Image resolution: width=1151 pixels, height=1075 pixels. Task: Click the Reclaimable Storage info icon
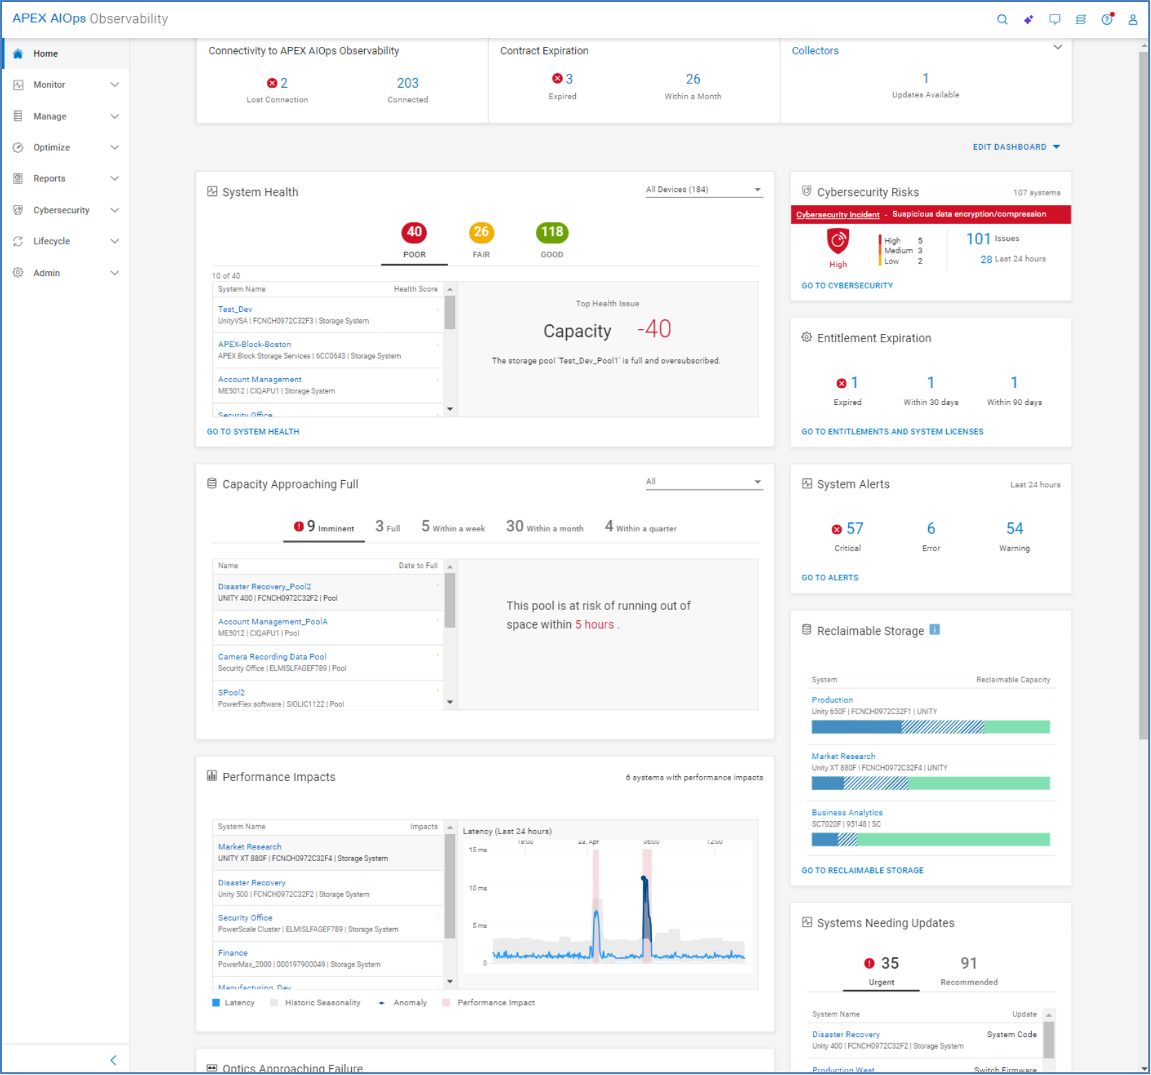[935, 630]
